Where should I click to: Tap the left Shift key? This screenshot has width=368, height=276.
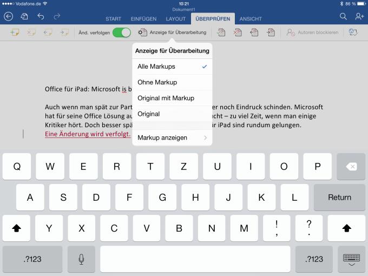coord(16,228)
